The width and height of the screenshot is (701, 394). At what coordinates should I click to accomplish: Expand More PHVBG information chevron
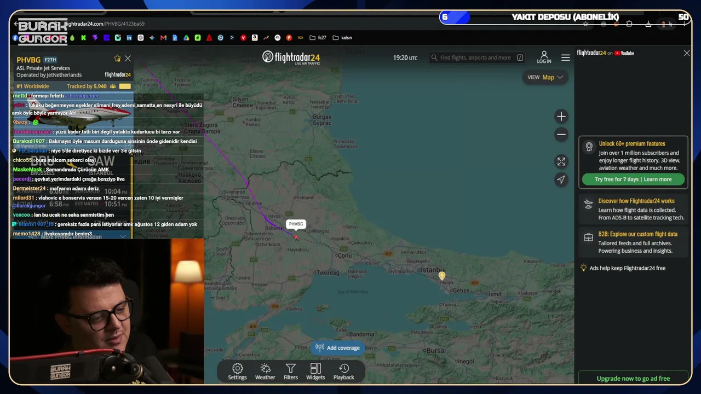pyautogui.click(x=123, y=236)
